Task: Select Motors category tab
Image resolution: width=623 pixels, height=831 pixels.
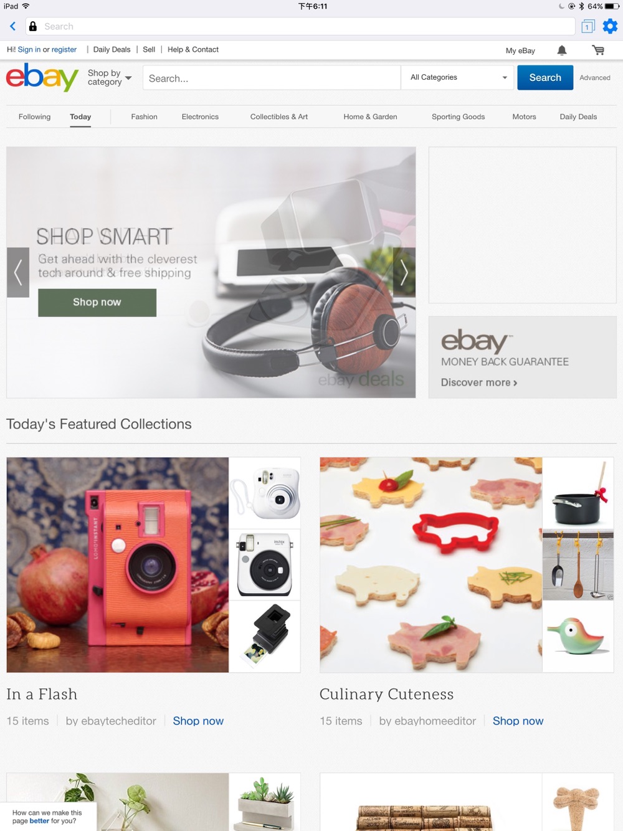Action: (x=524, y=116)
